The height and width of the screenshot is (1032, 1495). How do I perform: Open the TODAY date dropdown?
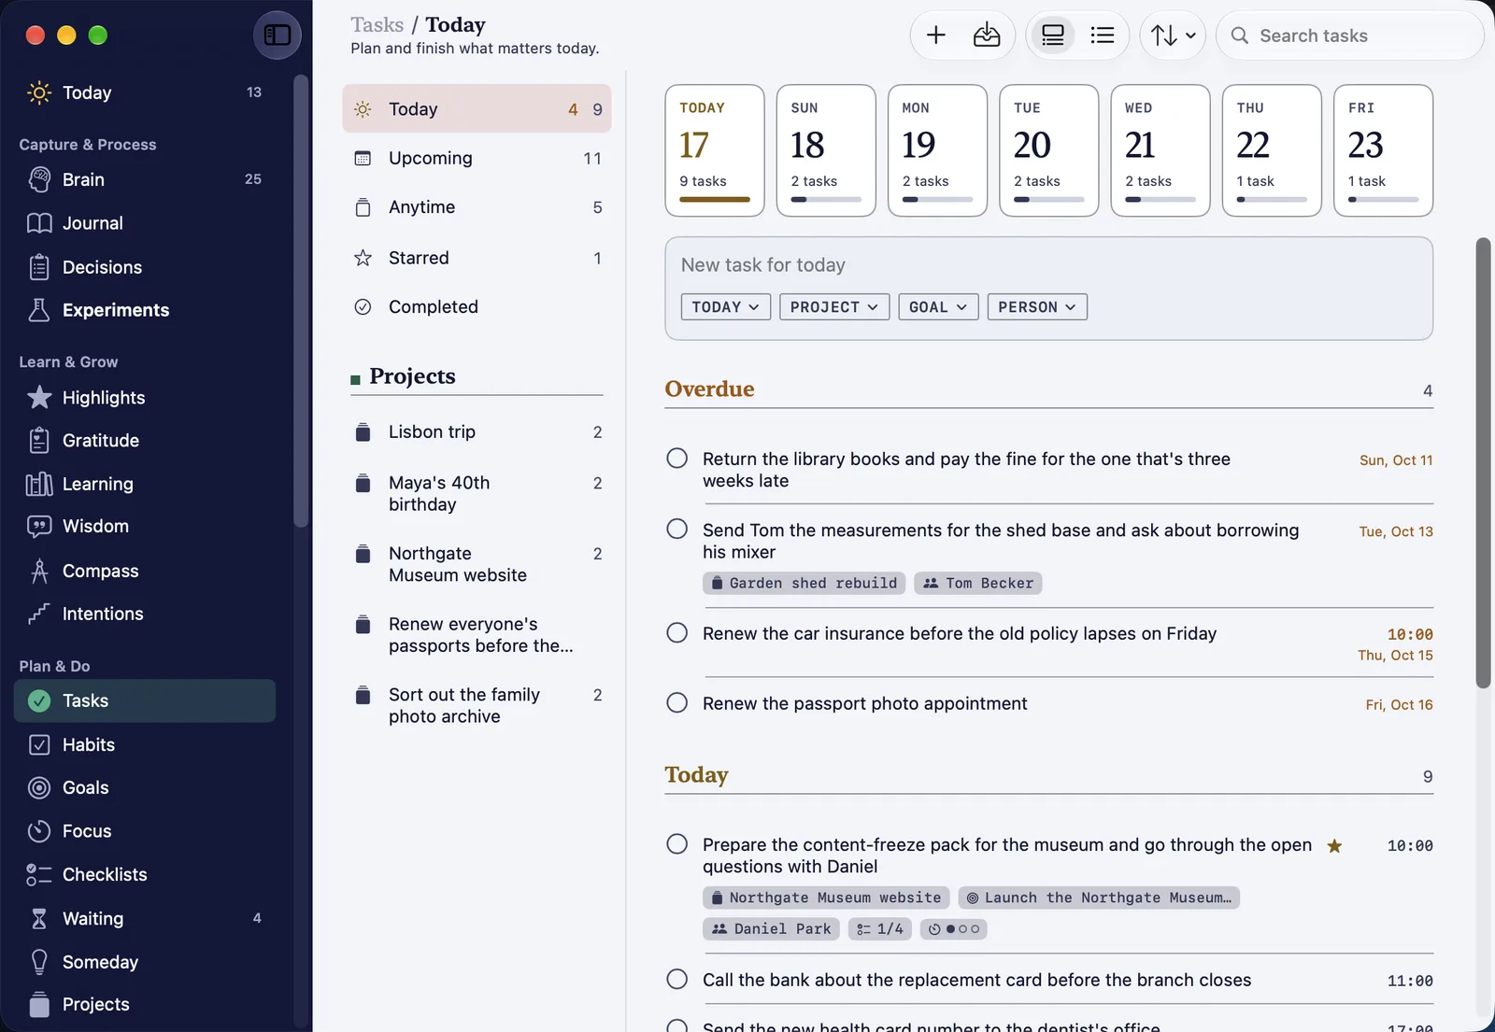(x=726, y=307)
